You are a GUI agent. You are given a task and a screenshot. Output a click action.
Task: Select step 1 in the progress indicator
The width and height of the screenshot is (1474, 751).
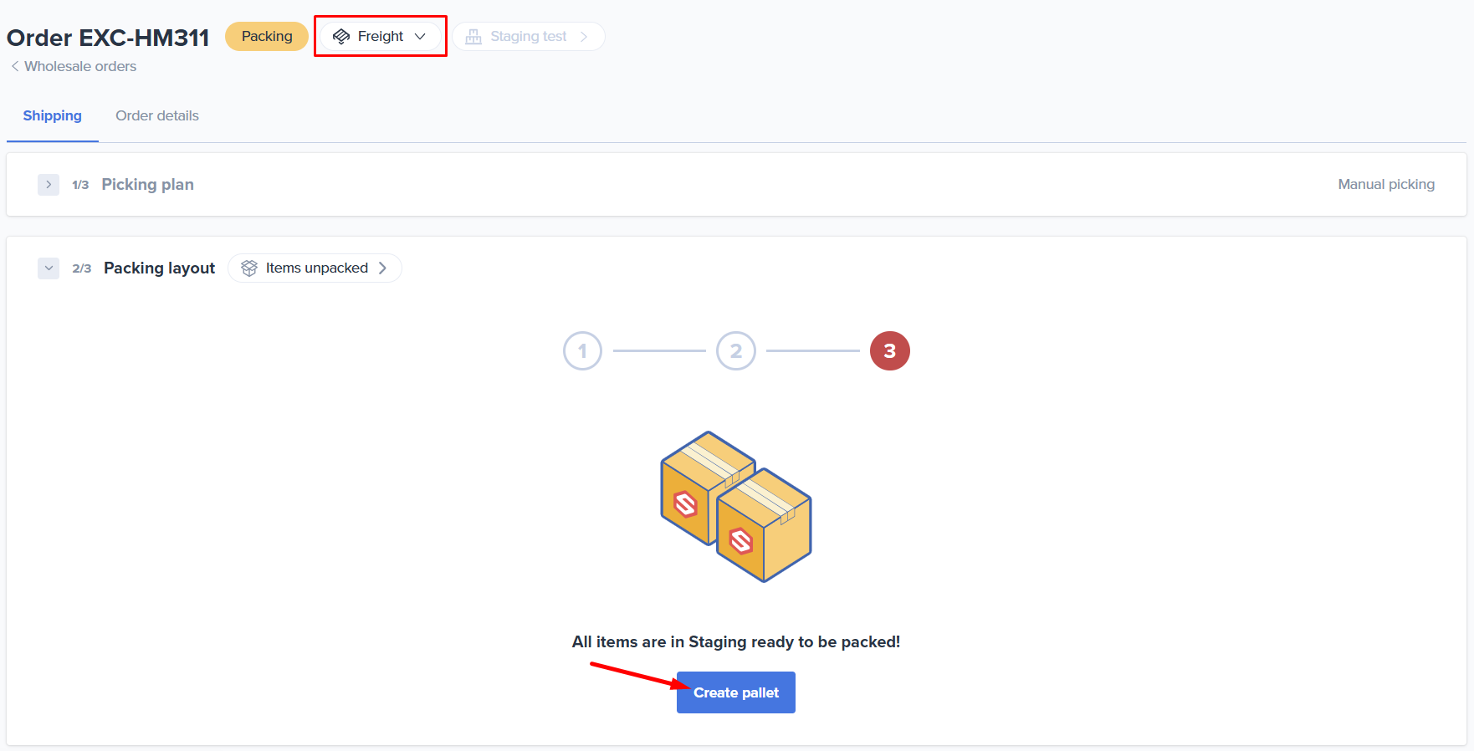[x=582, y=351]
